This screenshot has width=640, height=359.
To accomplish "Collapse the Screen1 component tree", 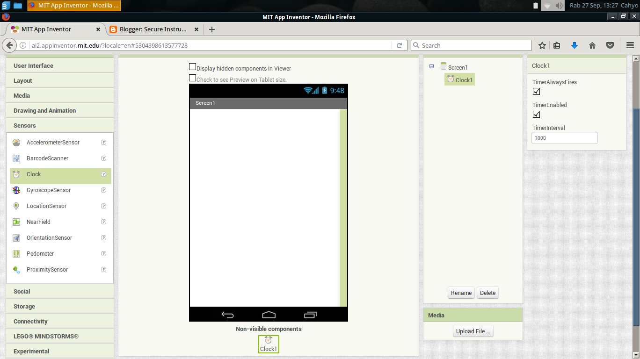I will pos(431,66).
